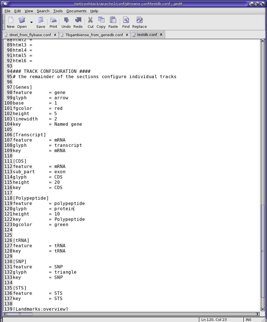Cut selection using the scissors icon
Image resolution: width=267 pixels, height=322 pixels.
tap(90, 22)
